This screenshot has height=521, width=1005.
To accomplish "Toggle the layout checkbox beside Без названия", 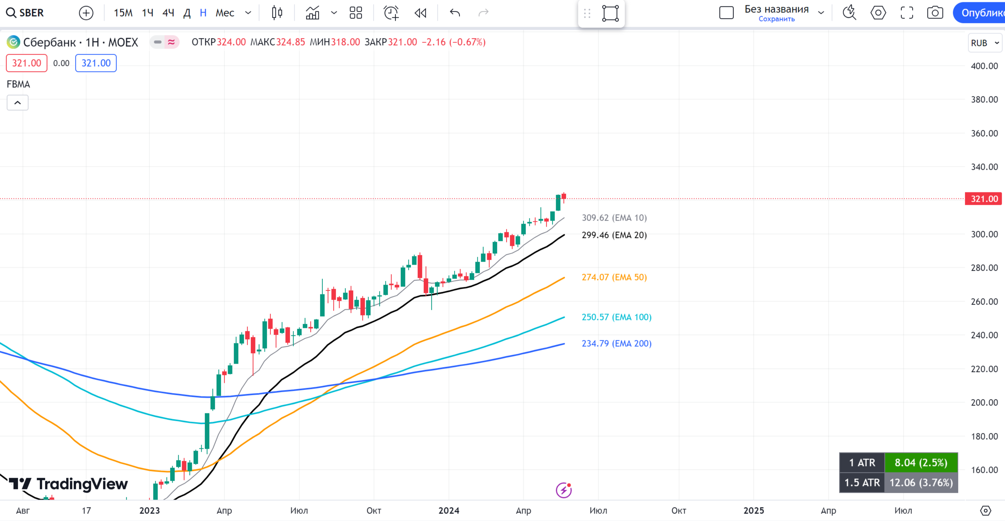I will 726,13.
